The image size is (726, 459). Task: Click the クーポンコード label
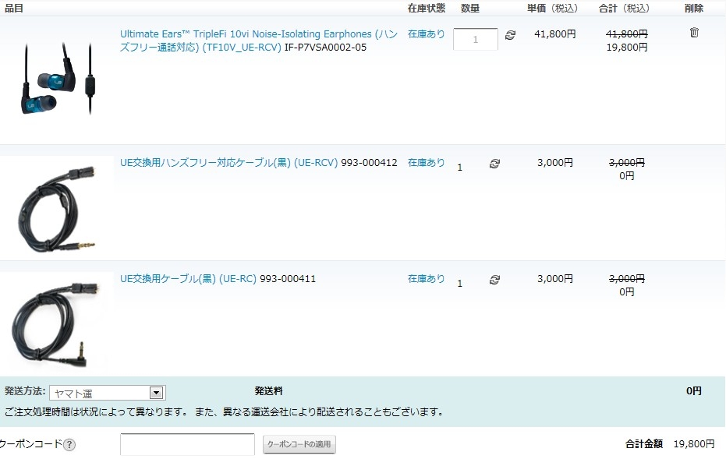point(30,444)
